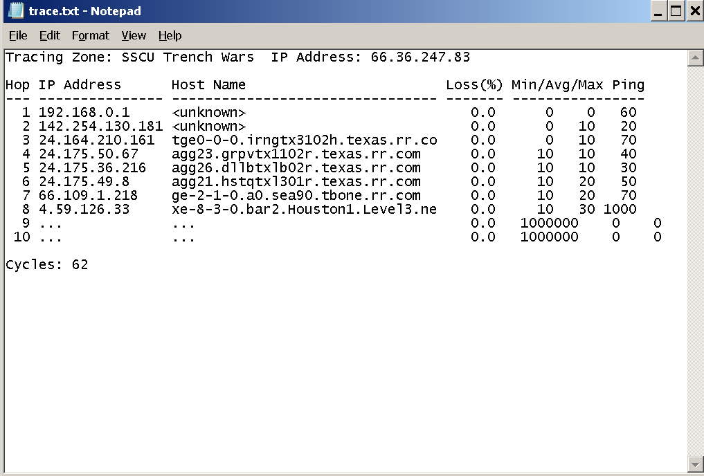Viewport: 704px width, 476px height.
Task: Place cursor on 'Cycles: 62' line
Action: pyautogui.click(x=46, y=265)
